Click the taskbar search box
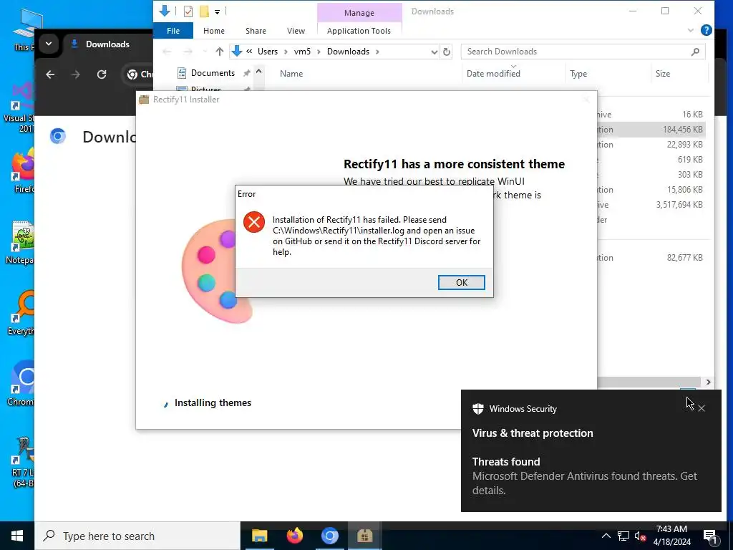Image resolution: width=733 pixels, height=550 pixels. click(x=137, y=536)
